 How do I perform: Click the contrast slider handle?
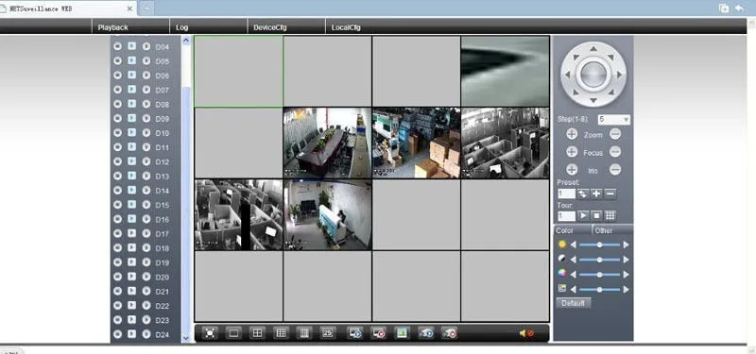(599, 260)
